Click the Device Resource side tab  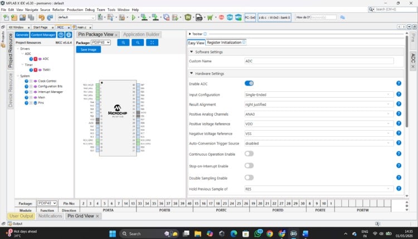coord(11,91)
